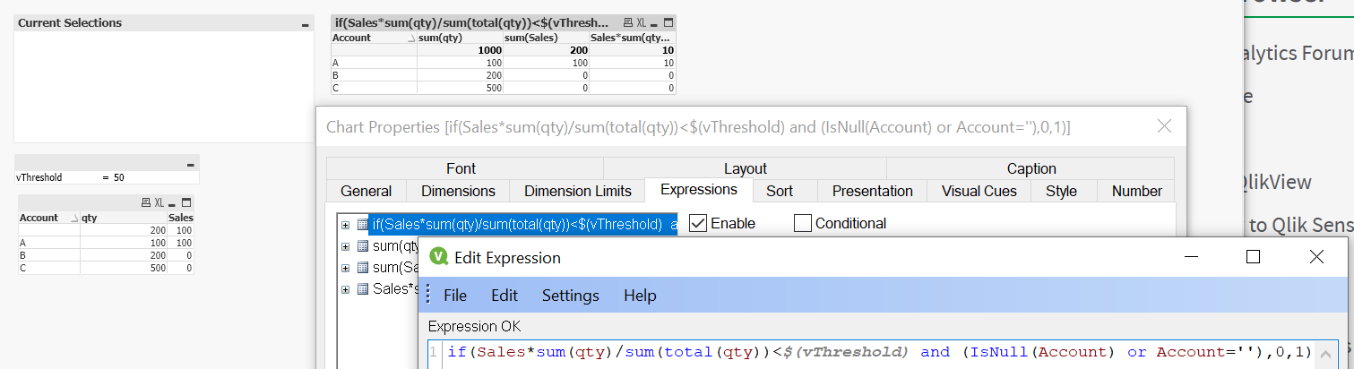Print the Account/qty/Sales table box
This screenshot has height=369, width=1354.
[146, 203]
